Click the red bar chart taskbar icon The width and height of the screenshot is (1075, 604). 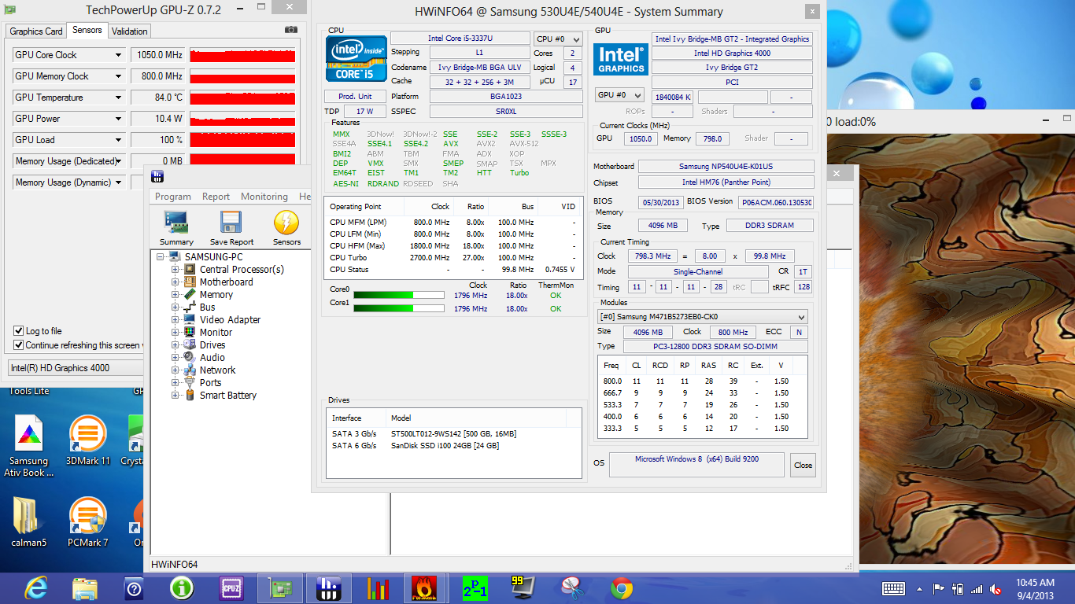point(378,587)
